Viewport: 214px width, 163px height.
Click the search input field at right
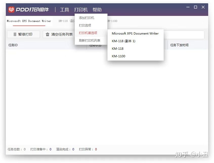click(184, 35)
